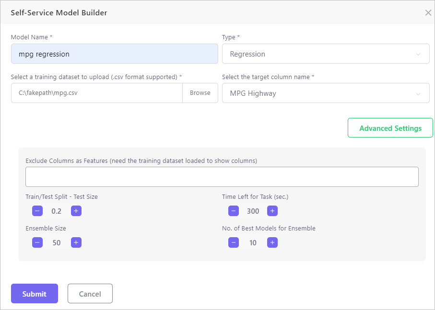The height and width of the screenshot is (310, 435).
Task: Click minus button for Time Left for Task
Action: click(x=234, y=211)
